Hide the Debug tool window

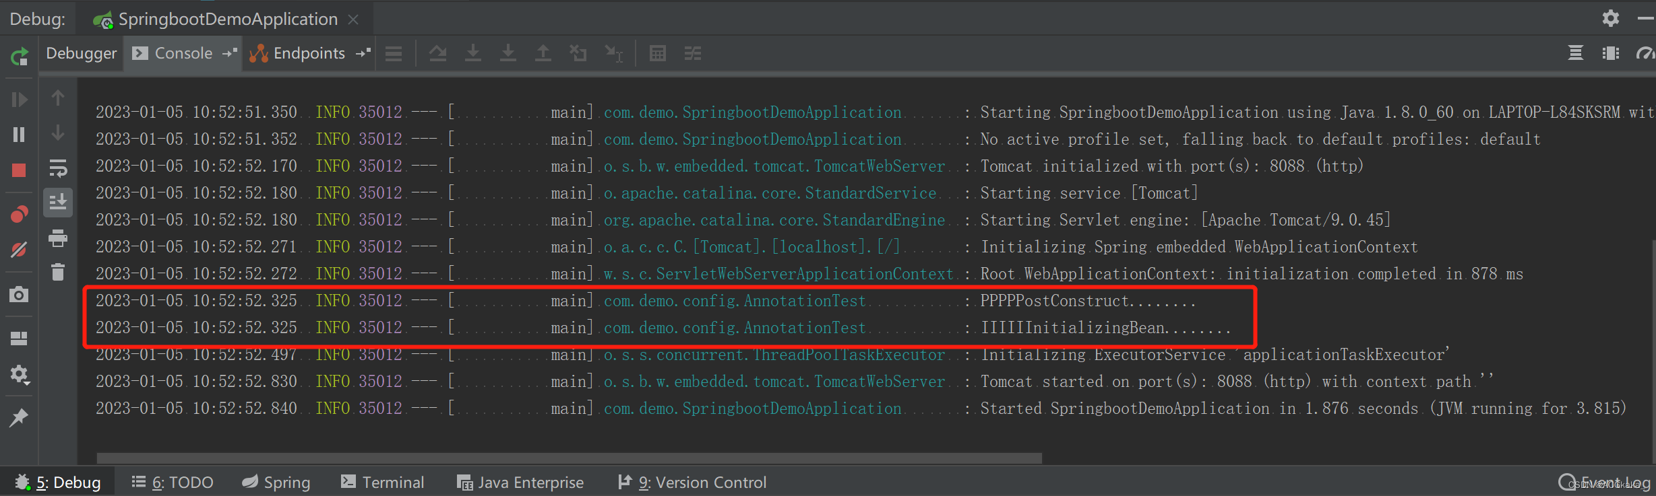tap(1646, 19)
